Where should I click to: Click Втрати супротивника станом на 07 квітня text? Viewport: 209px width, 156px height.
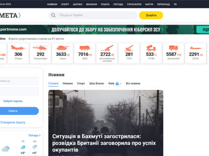36,39
